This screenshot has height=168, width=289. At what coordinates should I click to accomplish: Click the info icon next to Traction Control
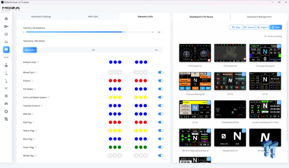(x=41, y=105)
